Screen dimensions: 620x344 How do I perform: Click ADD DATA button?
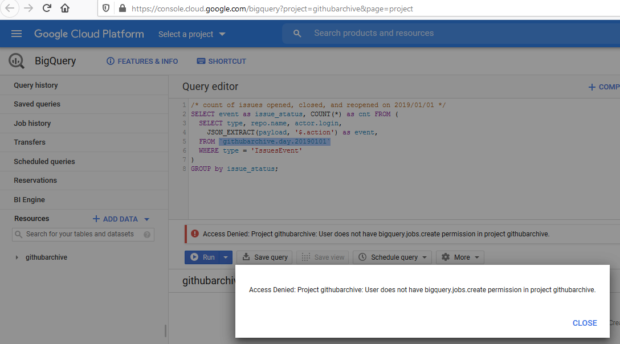pyautogui.click(x=115, y=219)
